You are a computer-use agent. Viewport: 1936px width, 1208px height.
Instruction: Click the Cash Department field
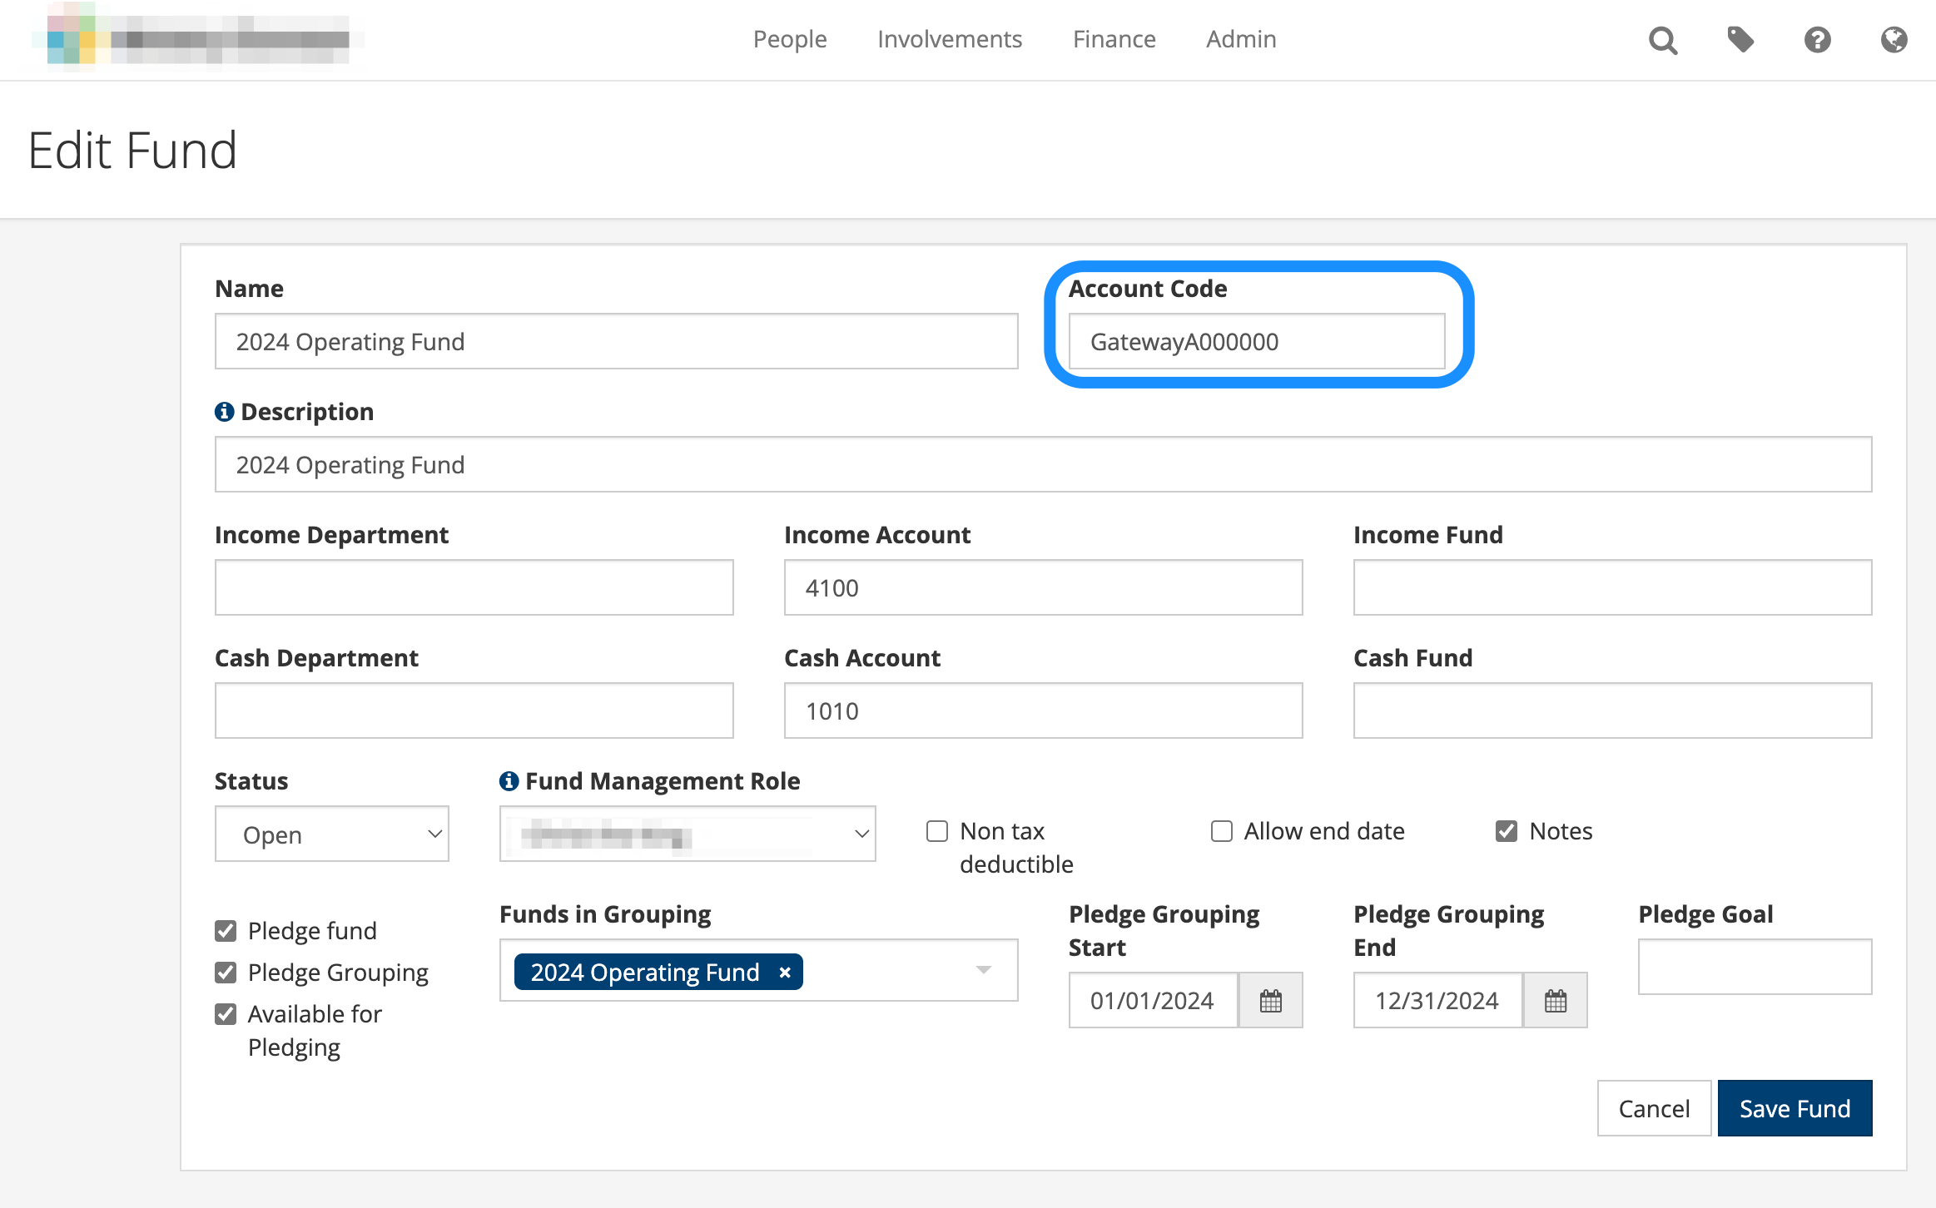[474, 710]
